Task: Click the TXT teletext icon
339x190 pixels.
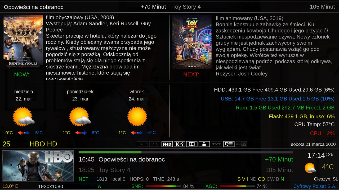Action: pyautogui.click(x=216, y=144)
